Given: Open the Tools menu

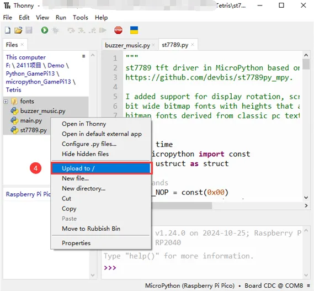Looking at the screenshot, I should (x=81, y=18).
